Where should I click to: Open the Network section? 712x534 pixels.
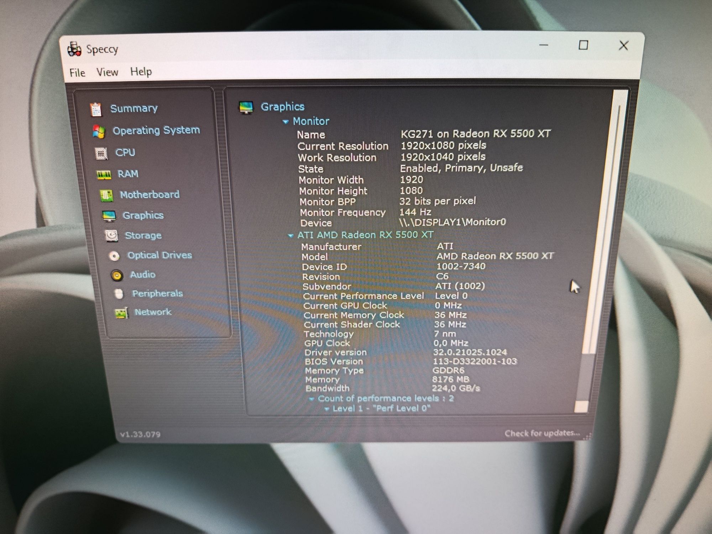(153, 312)
